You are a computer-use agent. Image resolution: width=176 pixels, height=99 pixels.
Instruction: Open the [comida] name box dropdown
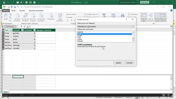18,26
